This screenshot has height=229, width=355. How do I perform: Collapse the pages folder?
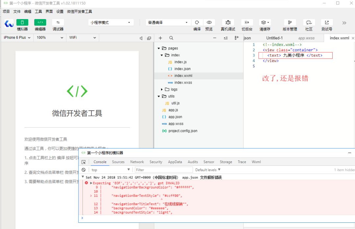[x=159, y=48]
